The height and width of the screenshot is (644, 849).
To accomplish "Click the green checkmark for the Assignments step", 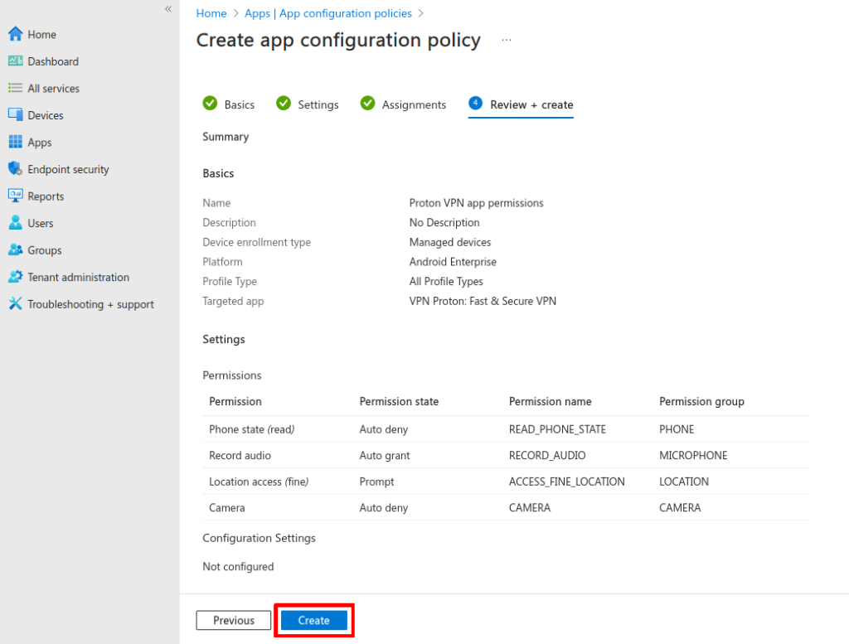I will 367,103.
